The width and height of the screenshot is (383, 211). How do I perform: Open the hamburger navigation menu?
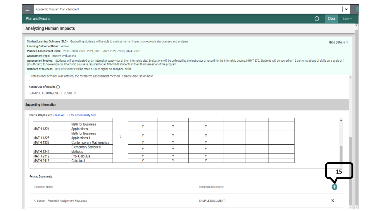tap(28, 9)
